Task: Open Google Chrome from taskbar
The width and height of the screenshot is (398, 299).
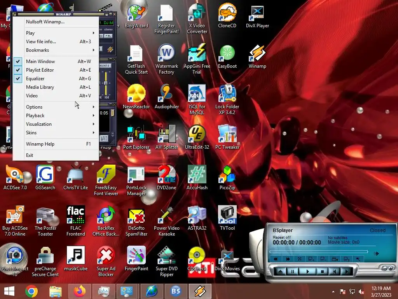Action: 31,291
